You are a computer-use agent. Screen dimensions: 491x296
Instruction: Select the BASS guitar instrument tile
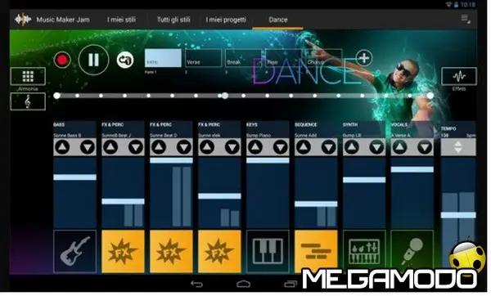click(x=74, y=252)
